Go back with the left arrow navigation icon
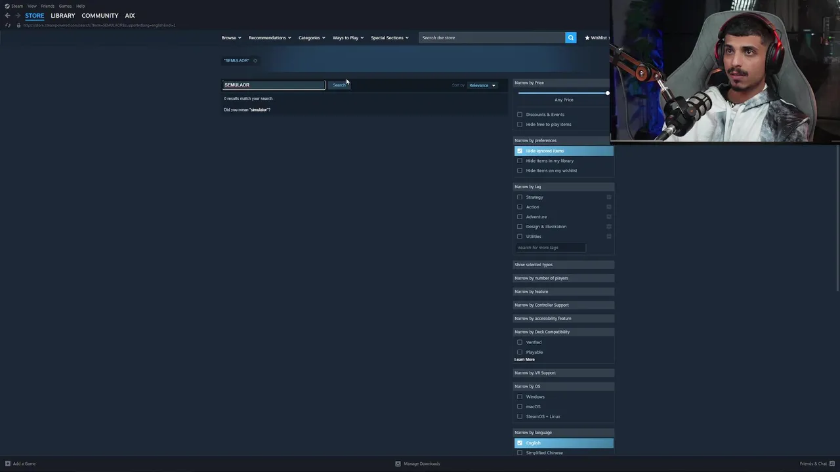Screen dimensions: 840x472 8,15
